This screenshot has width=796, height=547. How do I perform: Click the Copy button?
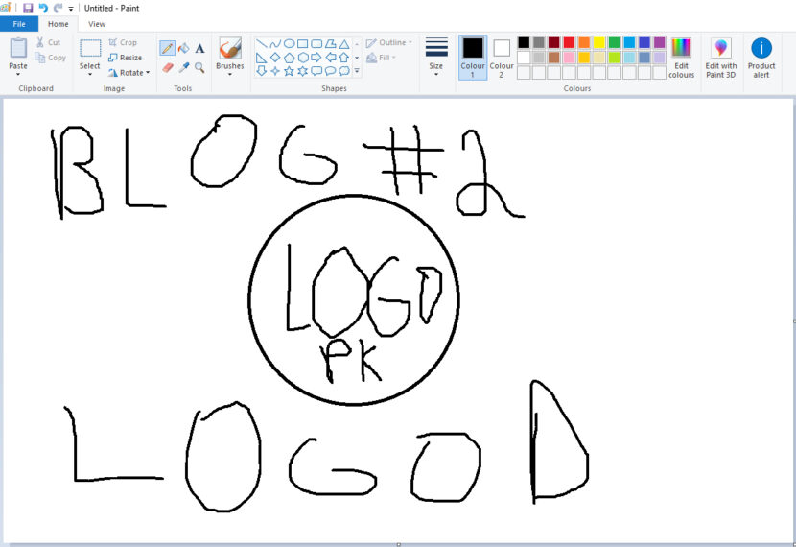[x=50, y=58]
